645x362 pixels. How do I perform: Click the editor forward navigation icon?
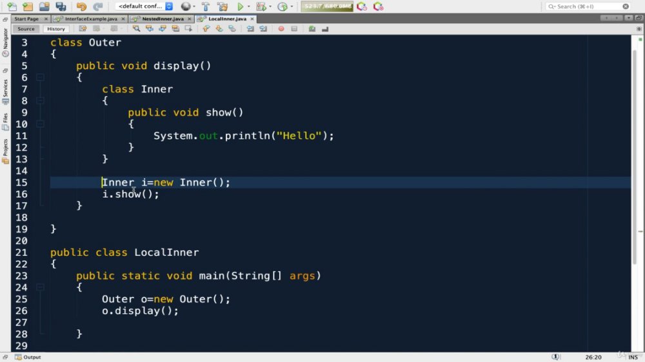[x=114, y=29]
